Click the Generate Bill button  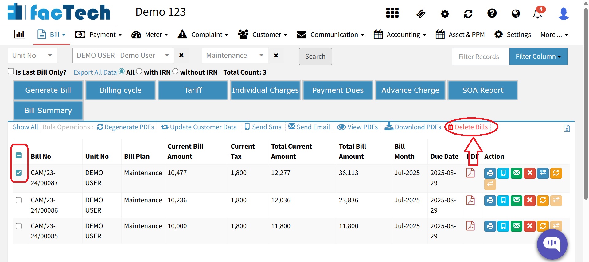click(x=48, y=90)
